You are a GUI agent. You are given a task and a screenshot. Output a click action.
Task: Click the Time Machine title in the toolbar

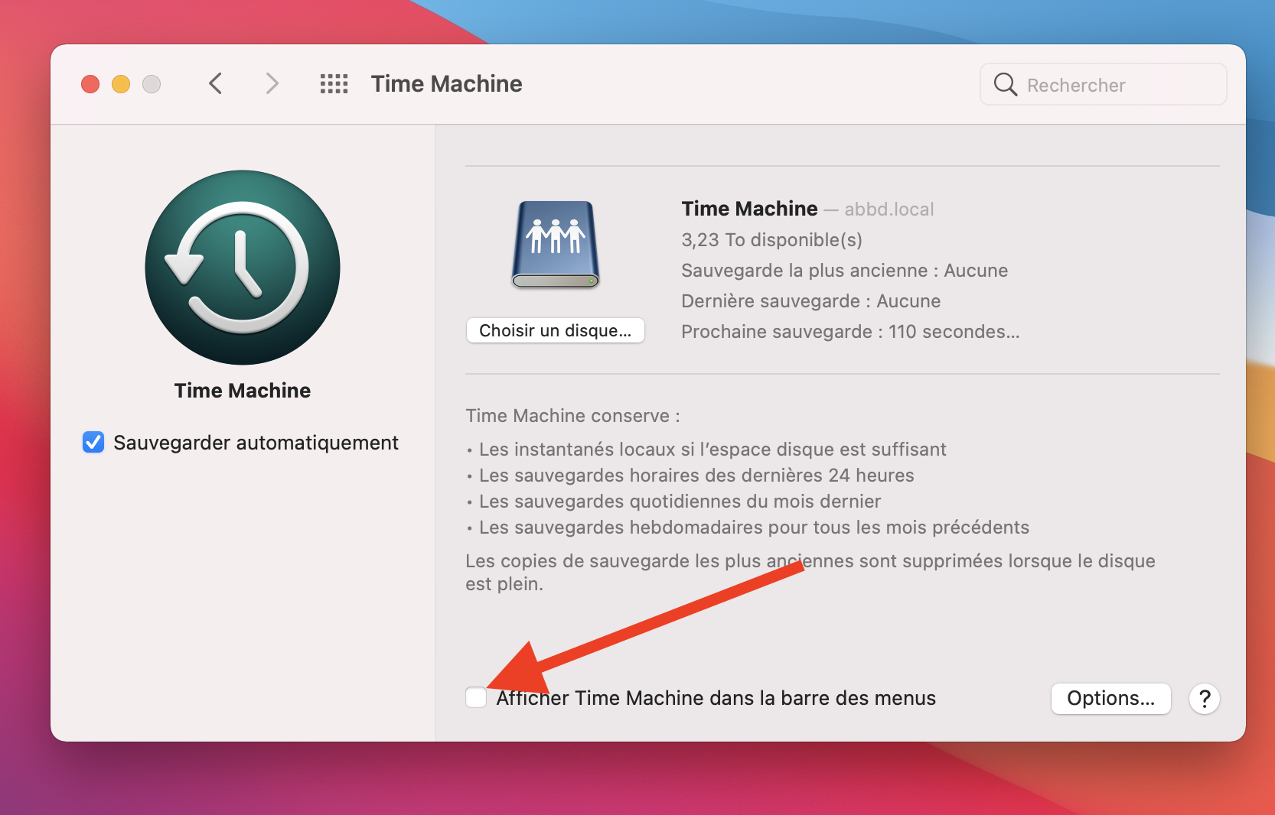point(446,84)
